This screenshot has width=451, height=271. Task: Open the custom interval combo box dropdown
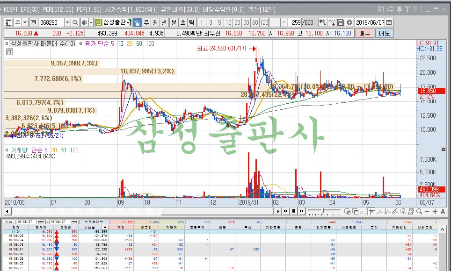coord(284,22)
